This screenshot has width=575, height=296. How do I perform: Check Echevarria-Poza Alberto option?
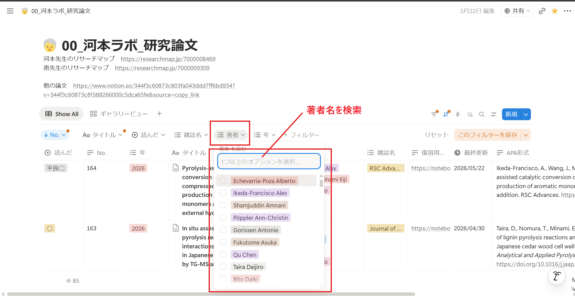pos(223,181)
